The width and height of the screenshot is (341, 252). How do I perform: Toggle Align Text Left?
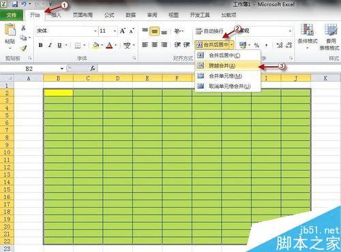click(x=145, y=45)
